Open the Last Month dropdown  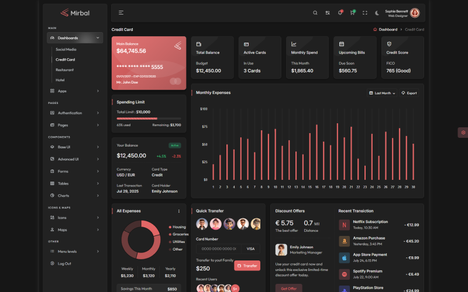tap(382, 93)
